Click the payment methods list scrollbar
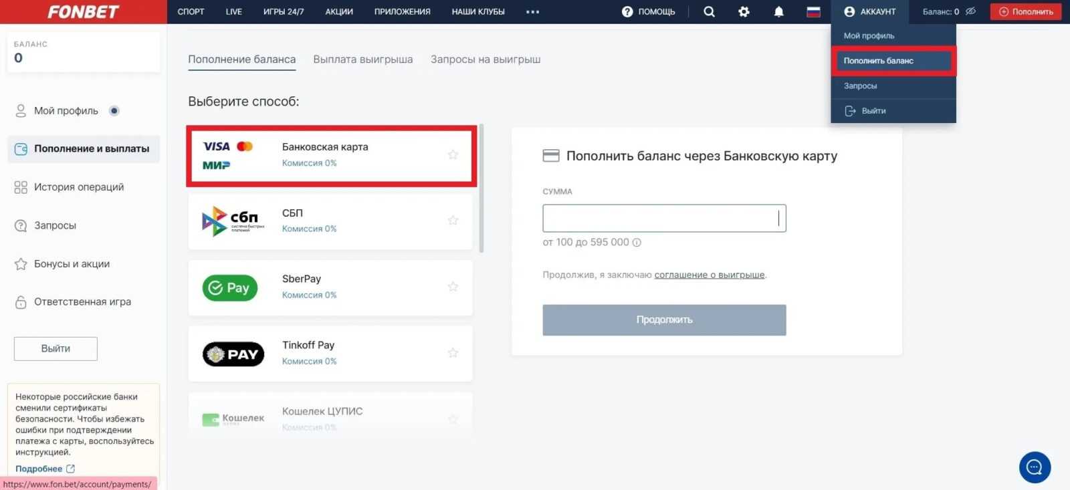Image resolution: width=1070 pixels, height=490 pixels. click(481, 189)
